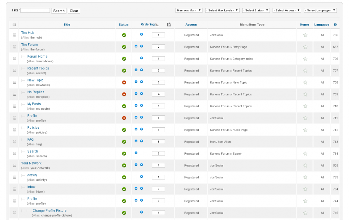This screenshot has width=349, height=220.
Task: Click into the Filter text field
Action: [x=35, y=11]
